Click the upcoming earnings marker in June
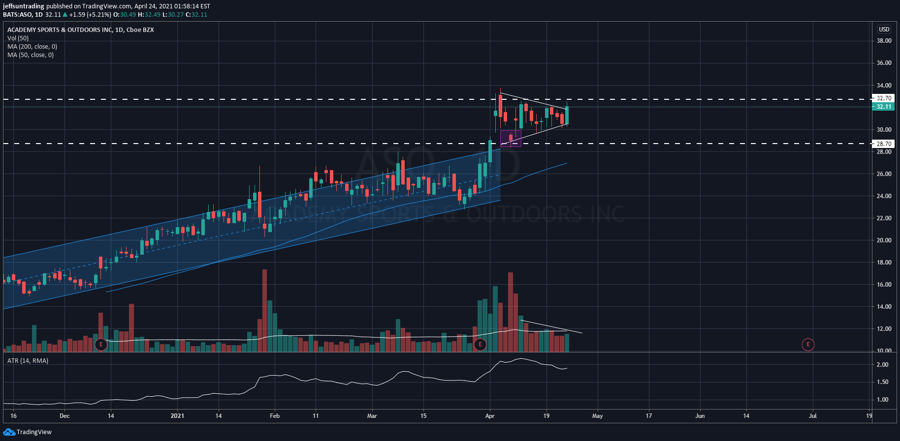 coord(808,344)
